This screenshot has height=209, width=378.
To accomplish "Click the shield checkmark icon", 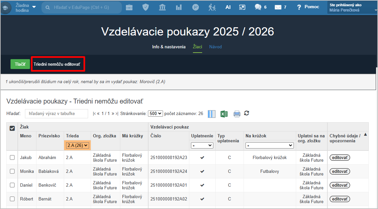I will (x=146, y=7).
